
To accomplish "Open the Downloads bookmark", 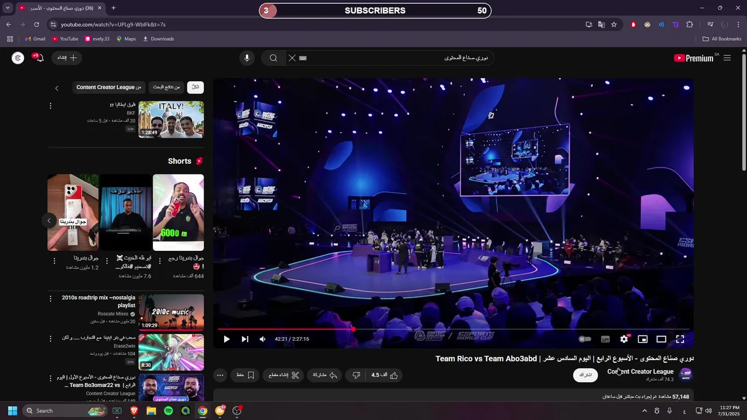I will click(158, 39).
